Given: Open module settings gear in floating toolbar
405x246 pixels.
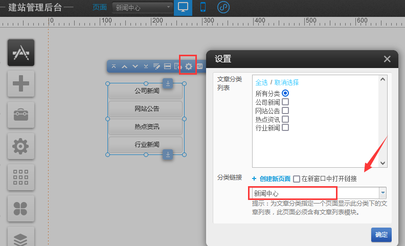Looking at the screenshot, I should coord(189,66).
